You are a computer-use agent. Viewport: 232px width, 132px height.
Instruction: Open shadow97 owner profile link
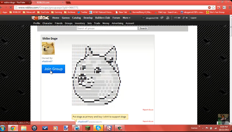47,61
